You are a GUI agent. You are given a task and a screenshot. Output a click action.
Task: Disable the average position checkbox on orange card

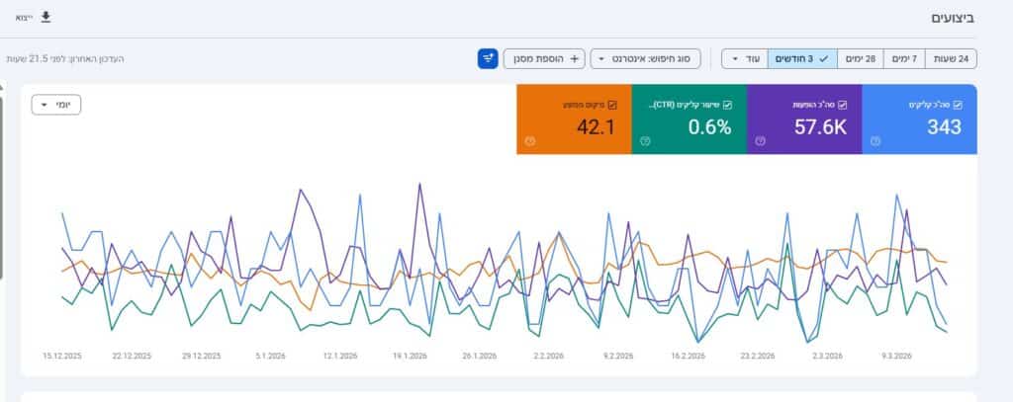click(612, 104)
